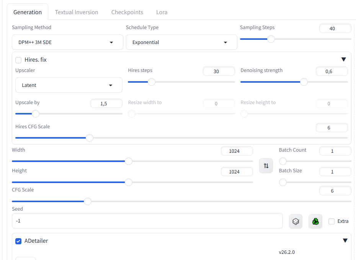Click the green recycle seed icon
Image resolution: width=356 pixels, height=260 pixels.
[315, 221]
